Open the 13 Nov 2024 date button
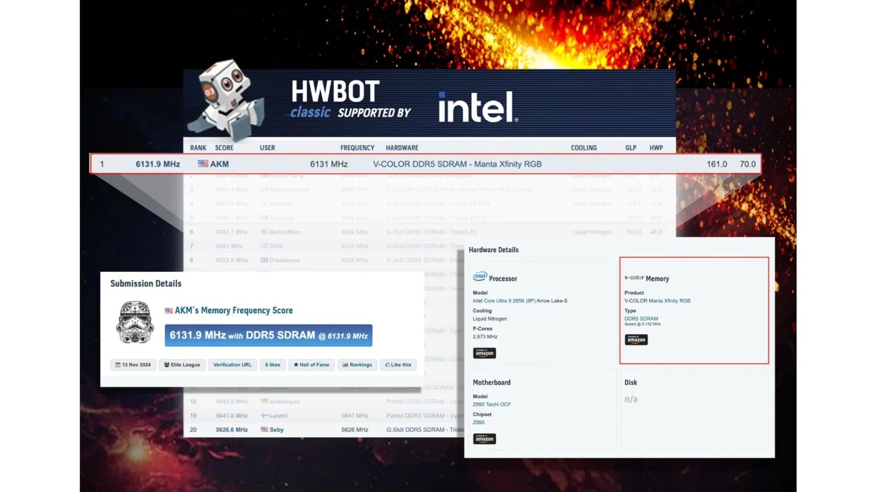 (x=133, y=365)
